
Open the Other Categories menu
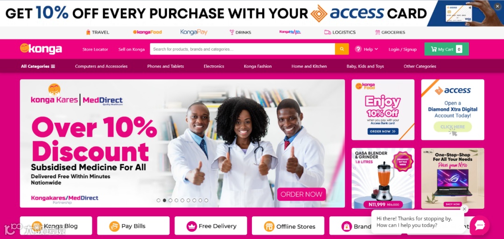pos(420,66)
